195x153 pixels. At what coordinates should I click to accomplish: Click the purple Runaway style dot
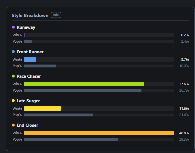click(13, 27)
